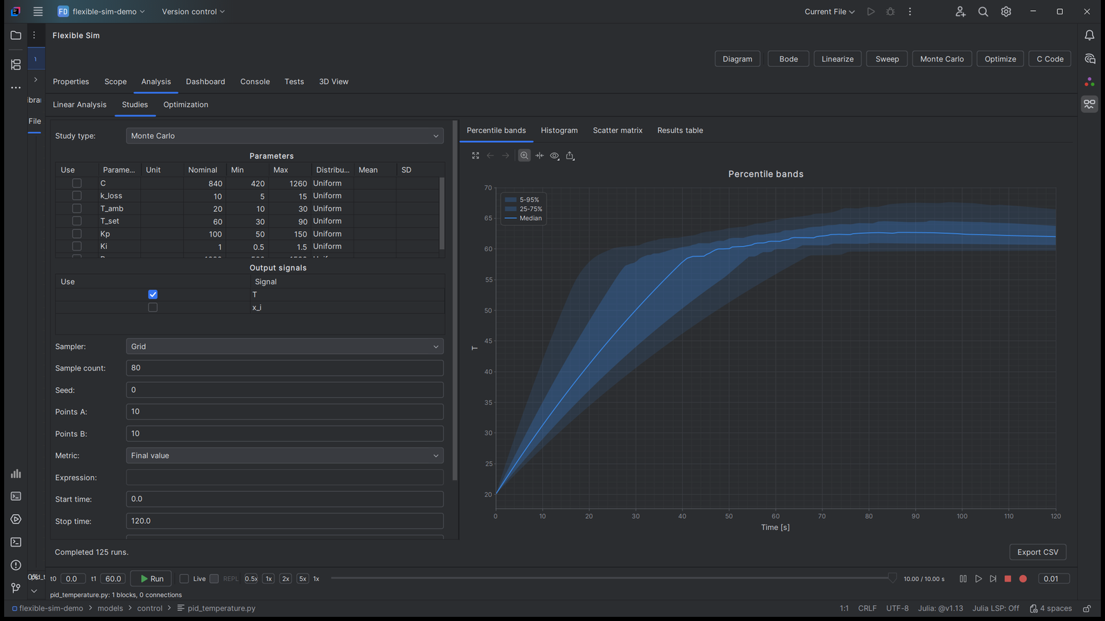Open the Current File run configuration dropdown
1105x621 pixels.
[x=829, y=12]
